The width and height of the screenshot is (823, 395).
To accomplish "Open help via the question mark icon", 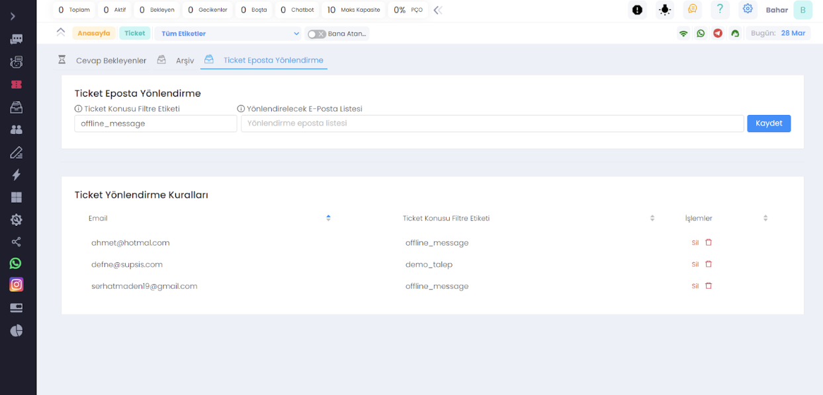I will [x=720, y=9].
